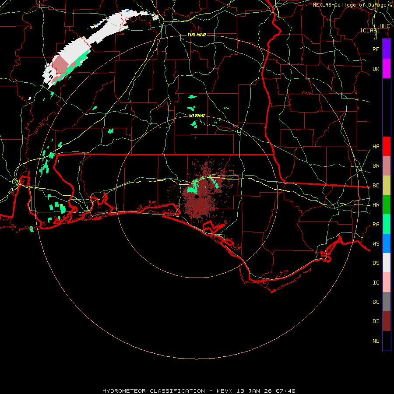Click the WS legend label
394x394 pixels.
376,244
